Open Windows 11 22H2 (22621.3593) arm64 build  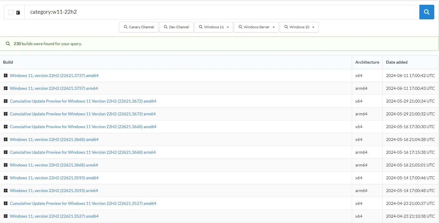[x=54, y=191]
